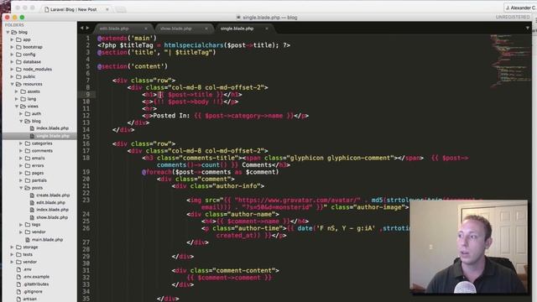Click the htmlspecialchars function text
The width and height of the screenshot is (537, 302).
click(x=194, y=45)
